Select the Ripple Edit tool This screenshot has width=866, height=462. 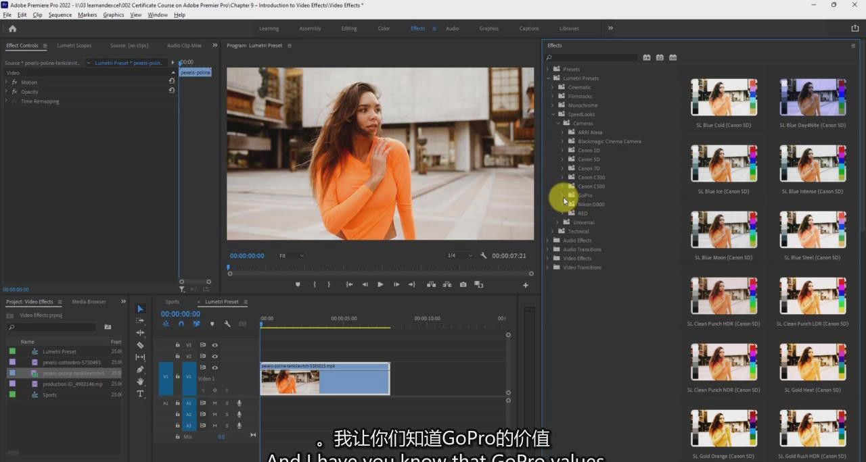coord(141,333)
